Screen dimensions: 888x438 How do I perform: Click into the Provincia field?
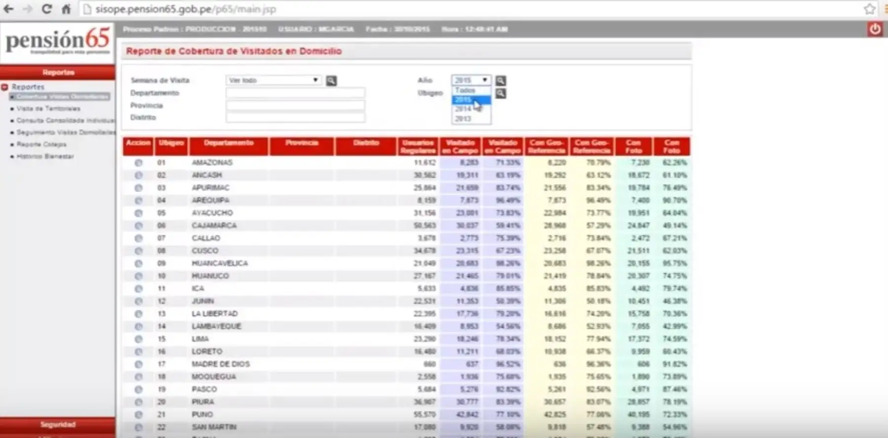coord(296,105)
